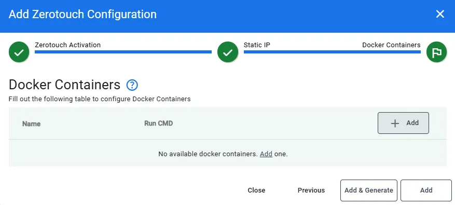Open the Docker Containers help question icon

tap(132, 85)
